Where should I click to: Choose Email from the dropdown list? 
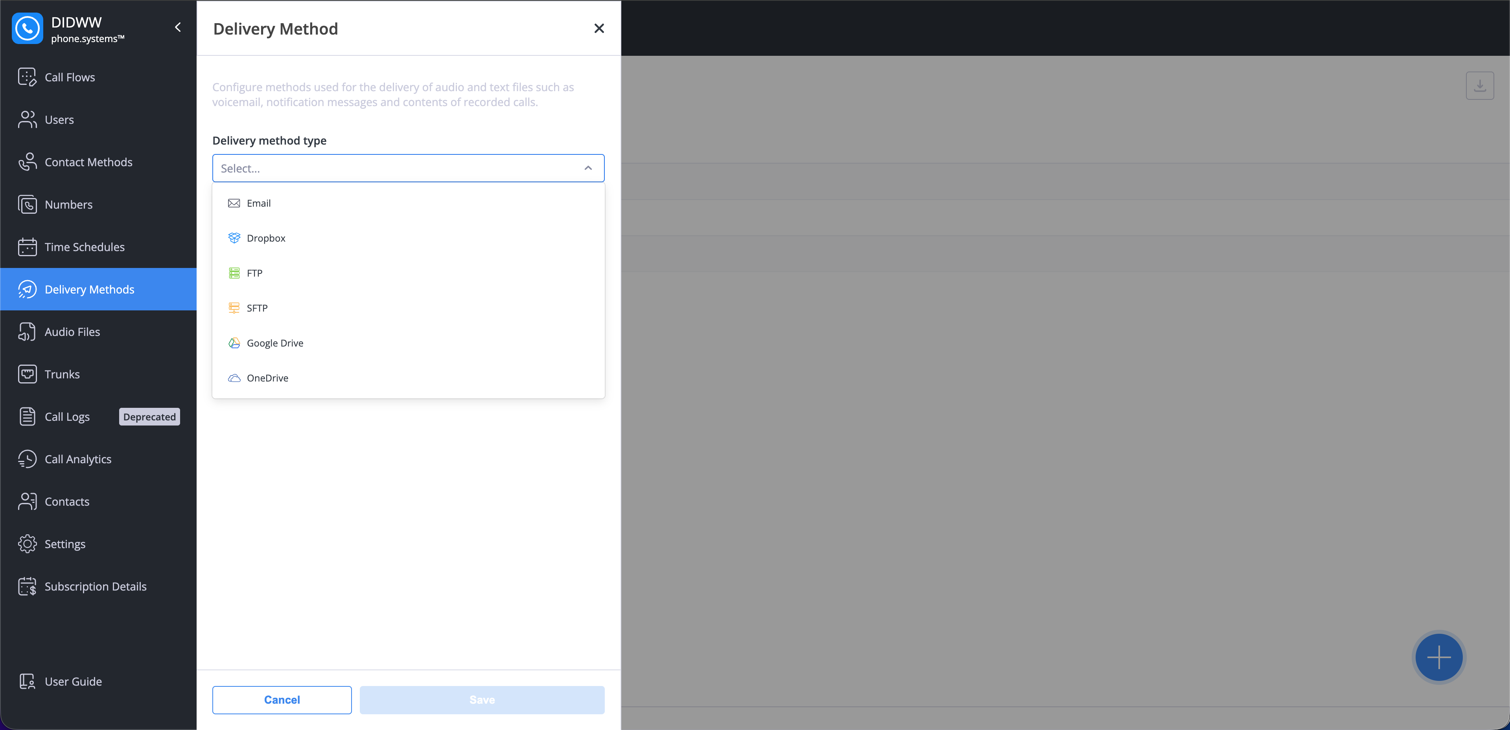pyautogui.click(x=258, y=203)
